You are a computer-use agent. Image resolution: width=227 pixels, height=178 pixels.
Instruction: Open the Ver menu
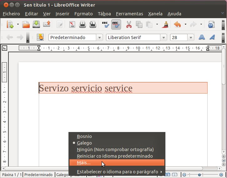pyautogui.click(x=47, y=14)
